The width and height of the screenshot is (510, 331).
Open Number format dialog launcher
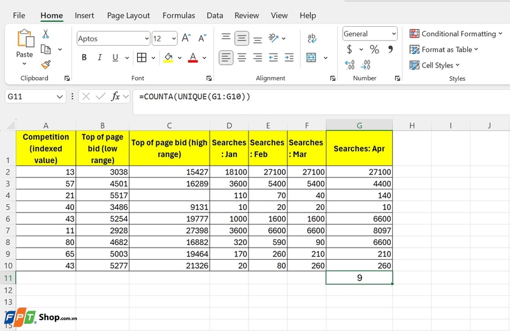click(x=397, y=78)
